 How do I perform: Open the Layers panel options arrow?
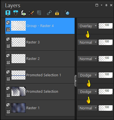101,5
